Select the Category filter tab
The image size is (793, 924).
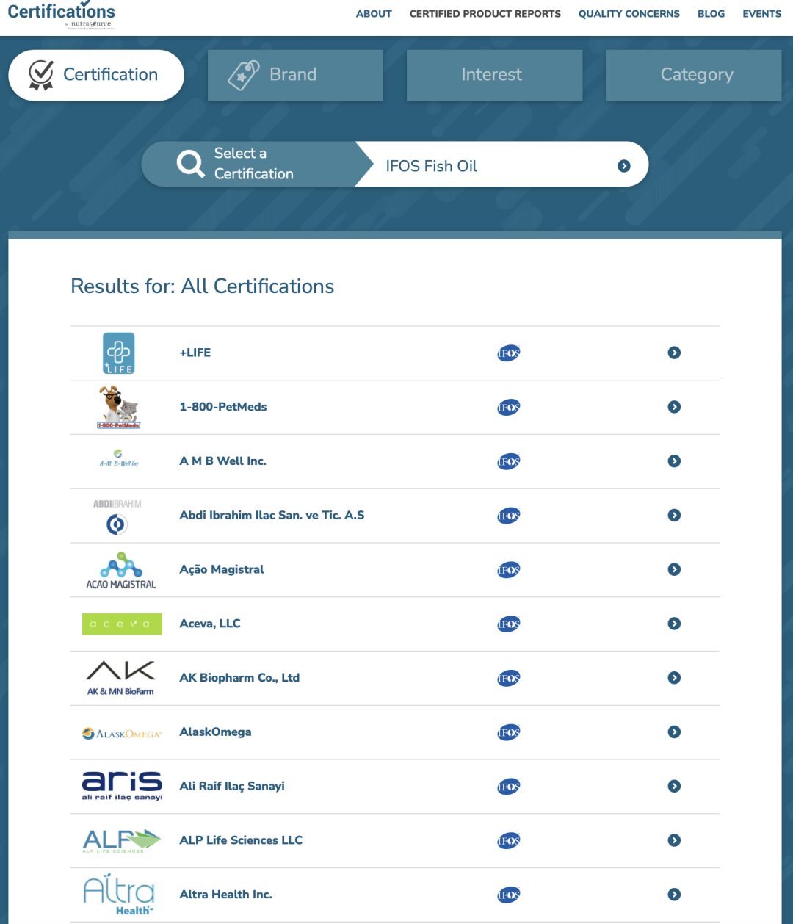[693, 75]
